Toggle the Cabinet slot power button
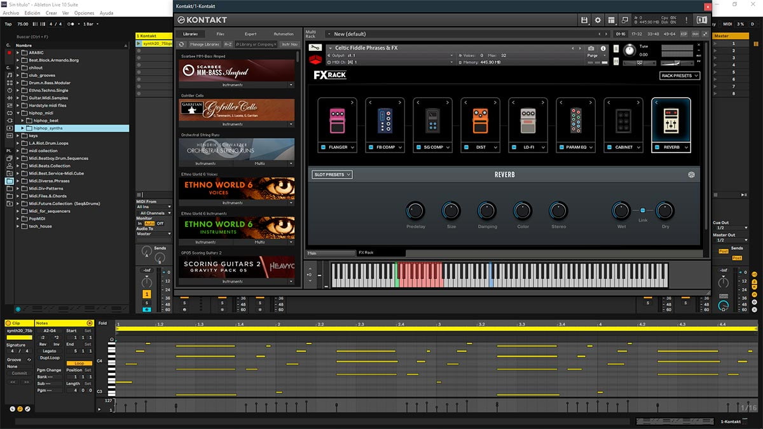This screenshot has width=763, height=429. click(x=610, y=147)
